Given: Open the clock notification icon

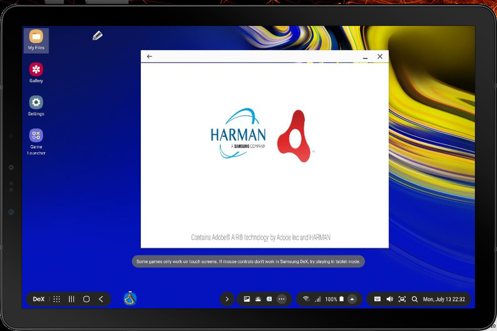Looking at the screenshot, I should click(269, 299).
